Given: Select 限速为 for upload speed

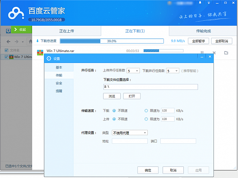Looking at the screenshot, I should point(146,119).
